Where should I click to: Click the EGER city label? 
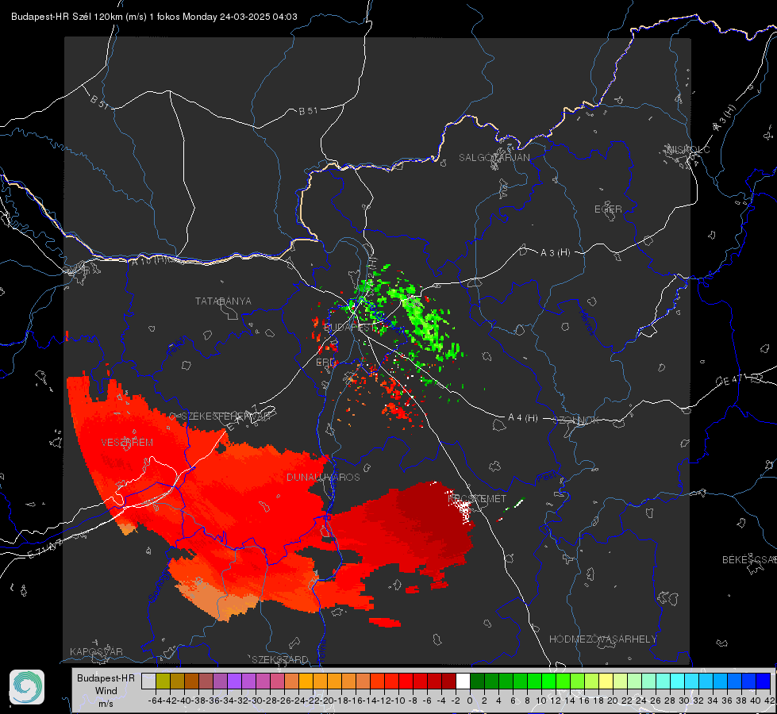click(608, 209)
